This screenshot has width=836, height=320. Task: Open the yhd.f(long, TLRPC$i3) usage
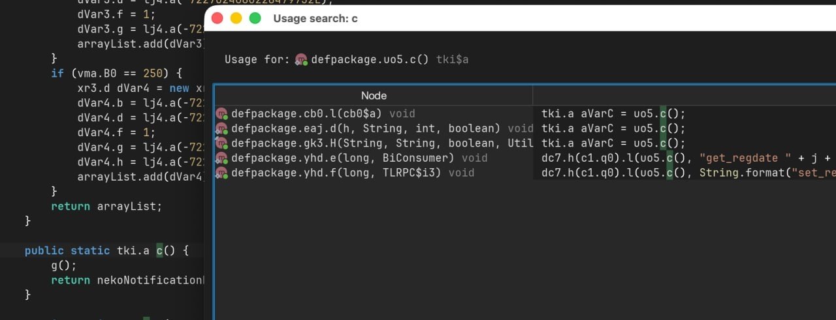pyautogui.click(x=336, y=173)
